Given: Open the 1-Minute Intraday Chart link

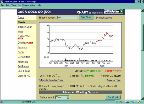Looking at the screenshot, I should pos(51,80).
